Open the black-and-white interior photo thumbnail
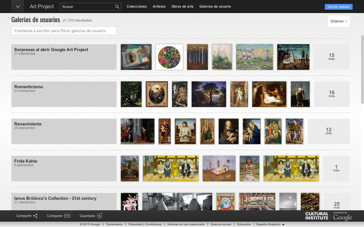 click(x=177, y=201)
